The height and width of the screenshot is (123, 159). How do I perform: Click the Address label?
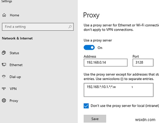point(90,56)
